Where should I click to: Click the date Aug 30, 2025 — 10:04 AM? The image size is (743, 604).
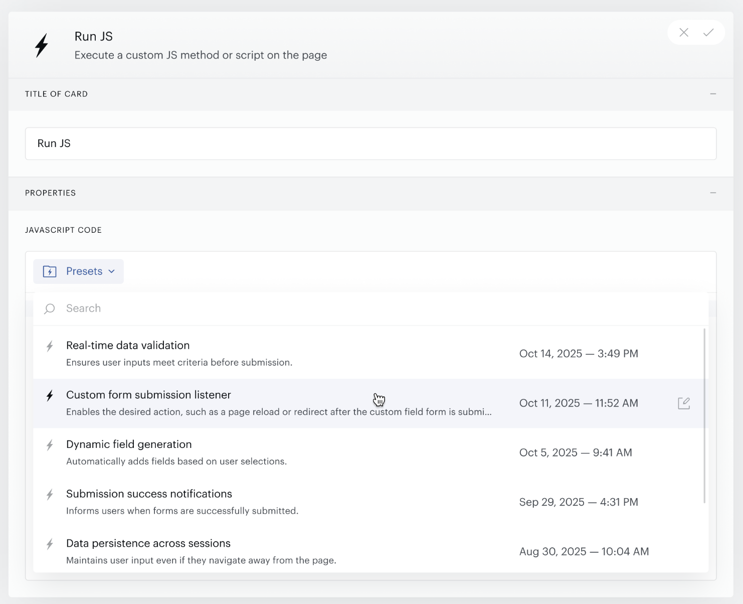(584, 552)
